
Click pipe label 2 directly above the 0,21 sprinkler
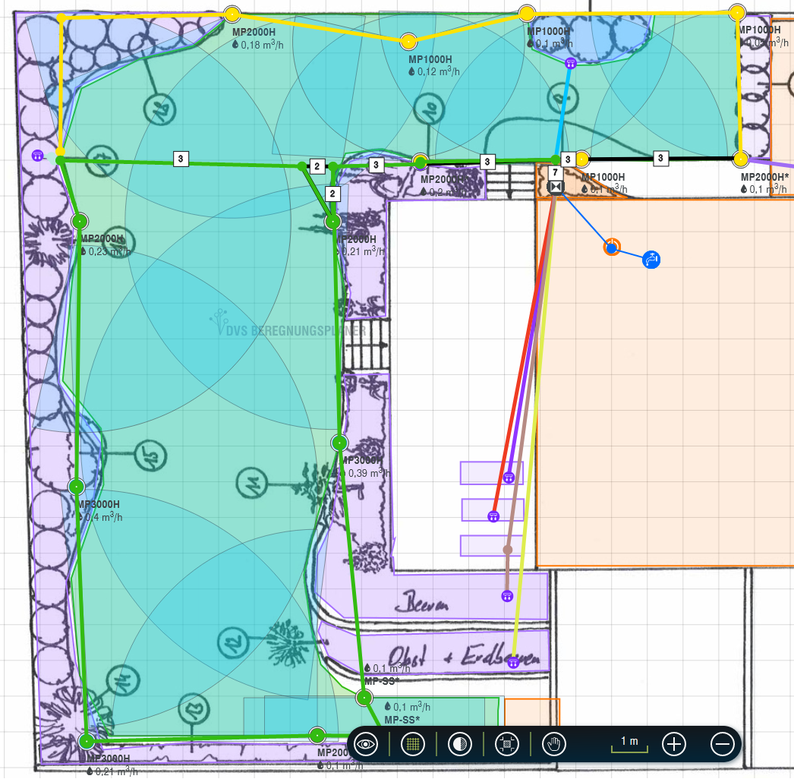tap(332, 194)
